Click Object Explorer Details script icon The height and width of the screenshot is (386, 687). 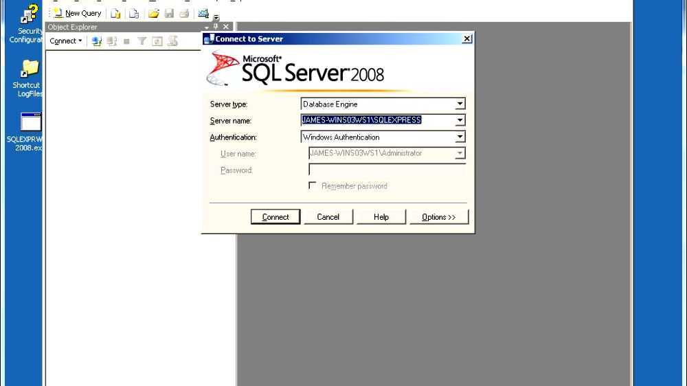[x=172, y=41]
